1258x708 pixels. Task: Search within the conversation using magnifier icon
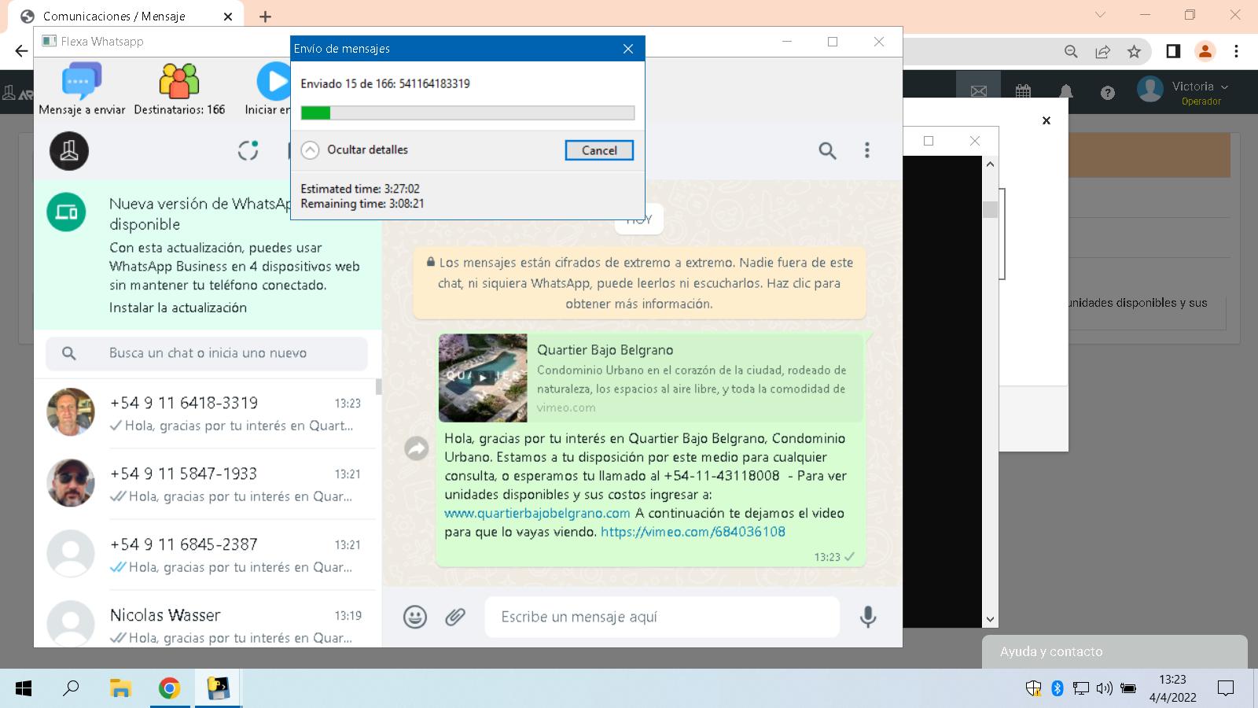(x=827, y=150)
